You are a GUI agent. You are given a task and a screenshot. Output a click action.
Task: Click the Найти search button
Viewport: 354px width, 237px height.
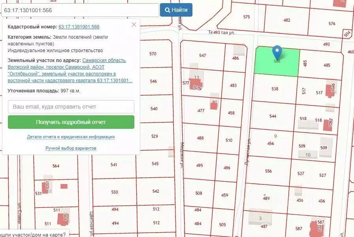176,10
